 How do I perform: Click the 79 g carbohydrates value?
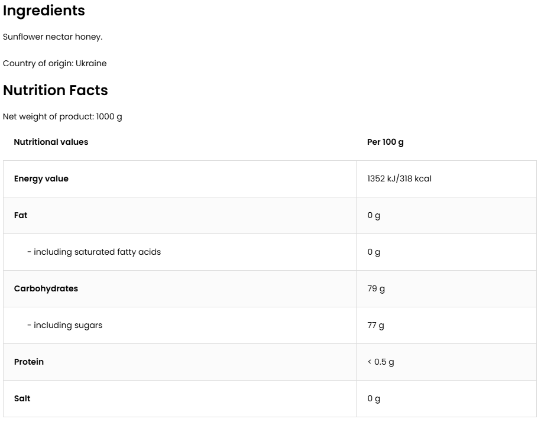(x=376, y=288)
